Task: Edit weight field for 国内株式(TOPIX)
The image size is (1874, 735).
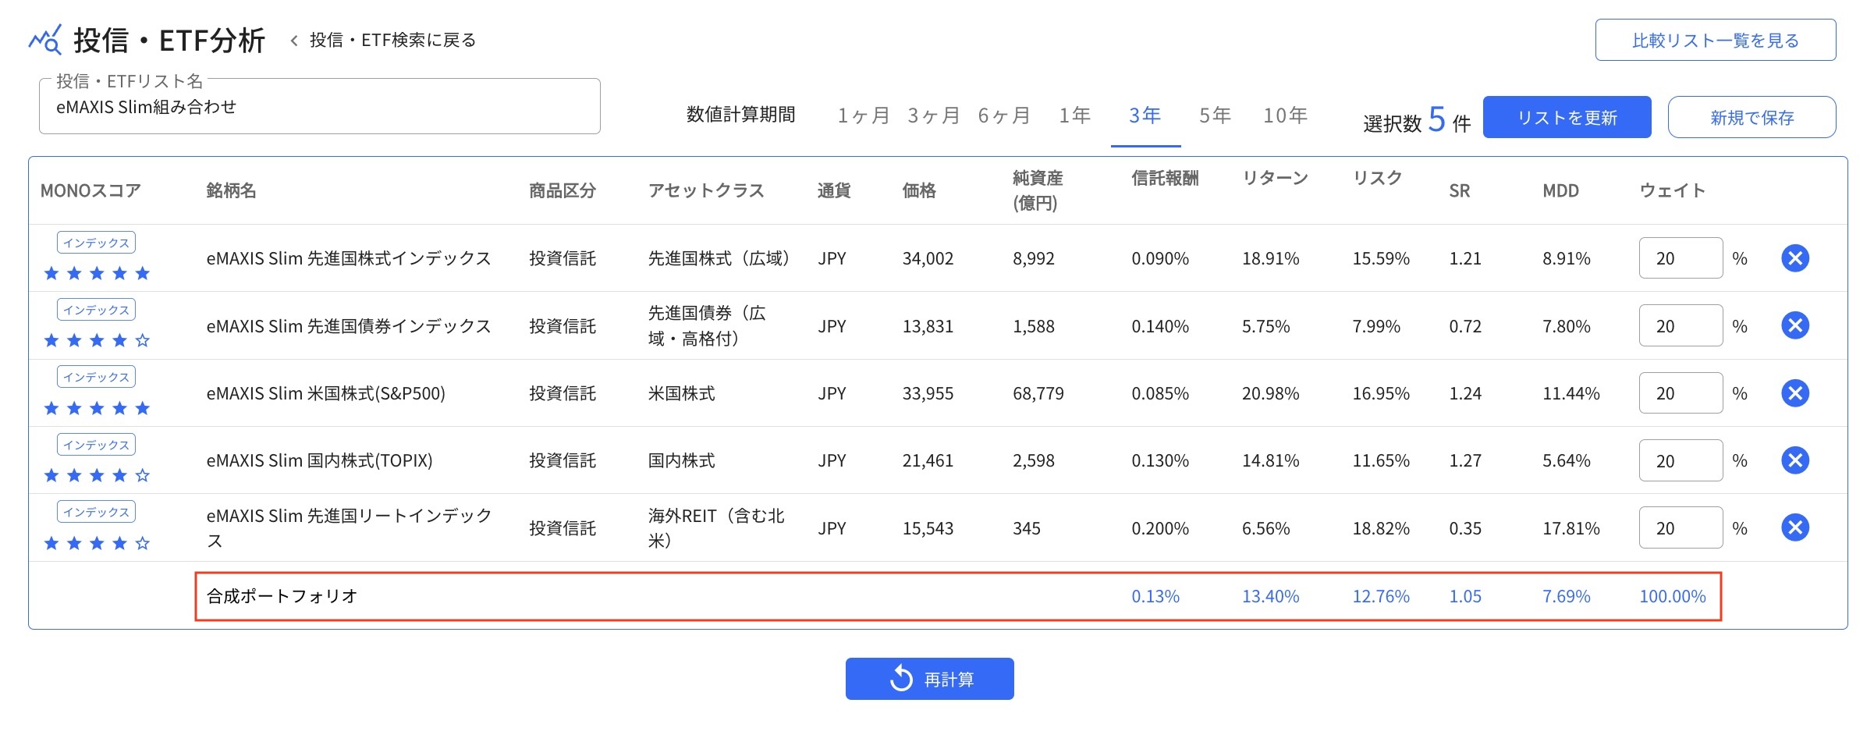Action: click(x=1681, y=460)
